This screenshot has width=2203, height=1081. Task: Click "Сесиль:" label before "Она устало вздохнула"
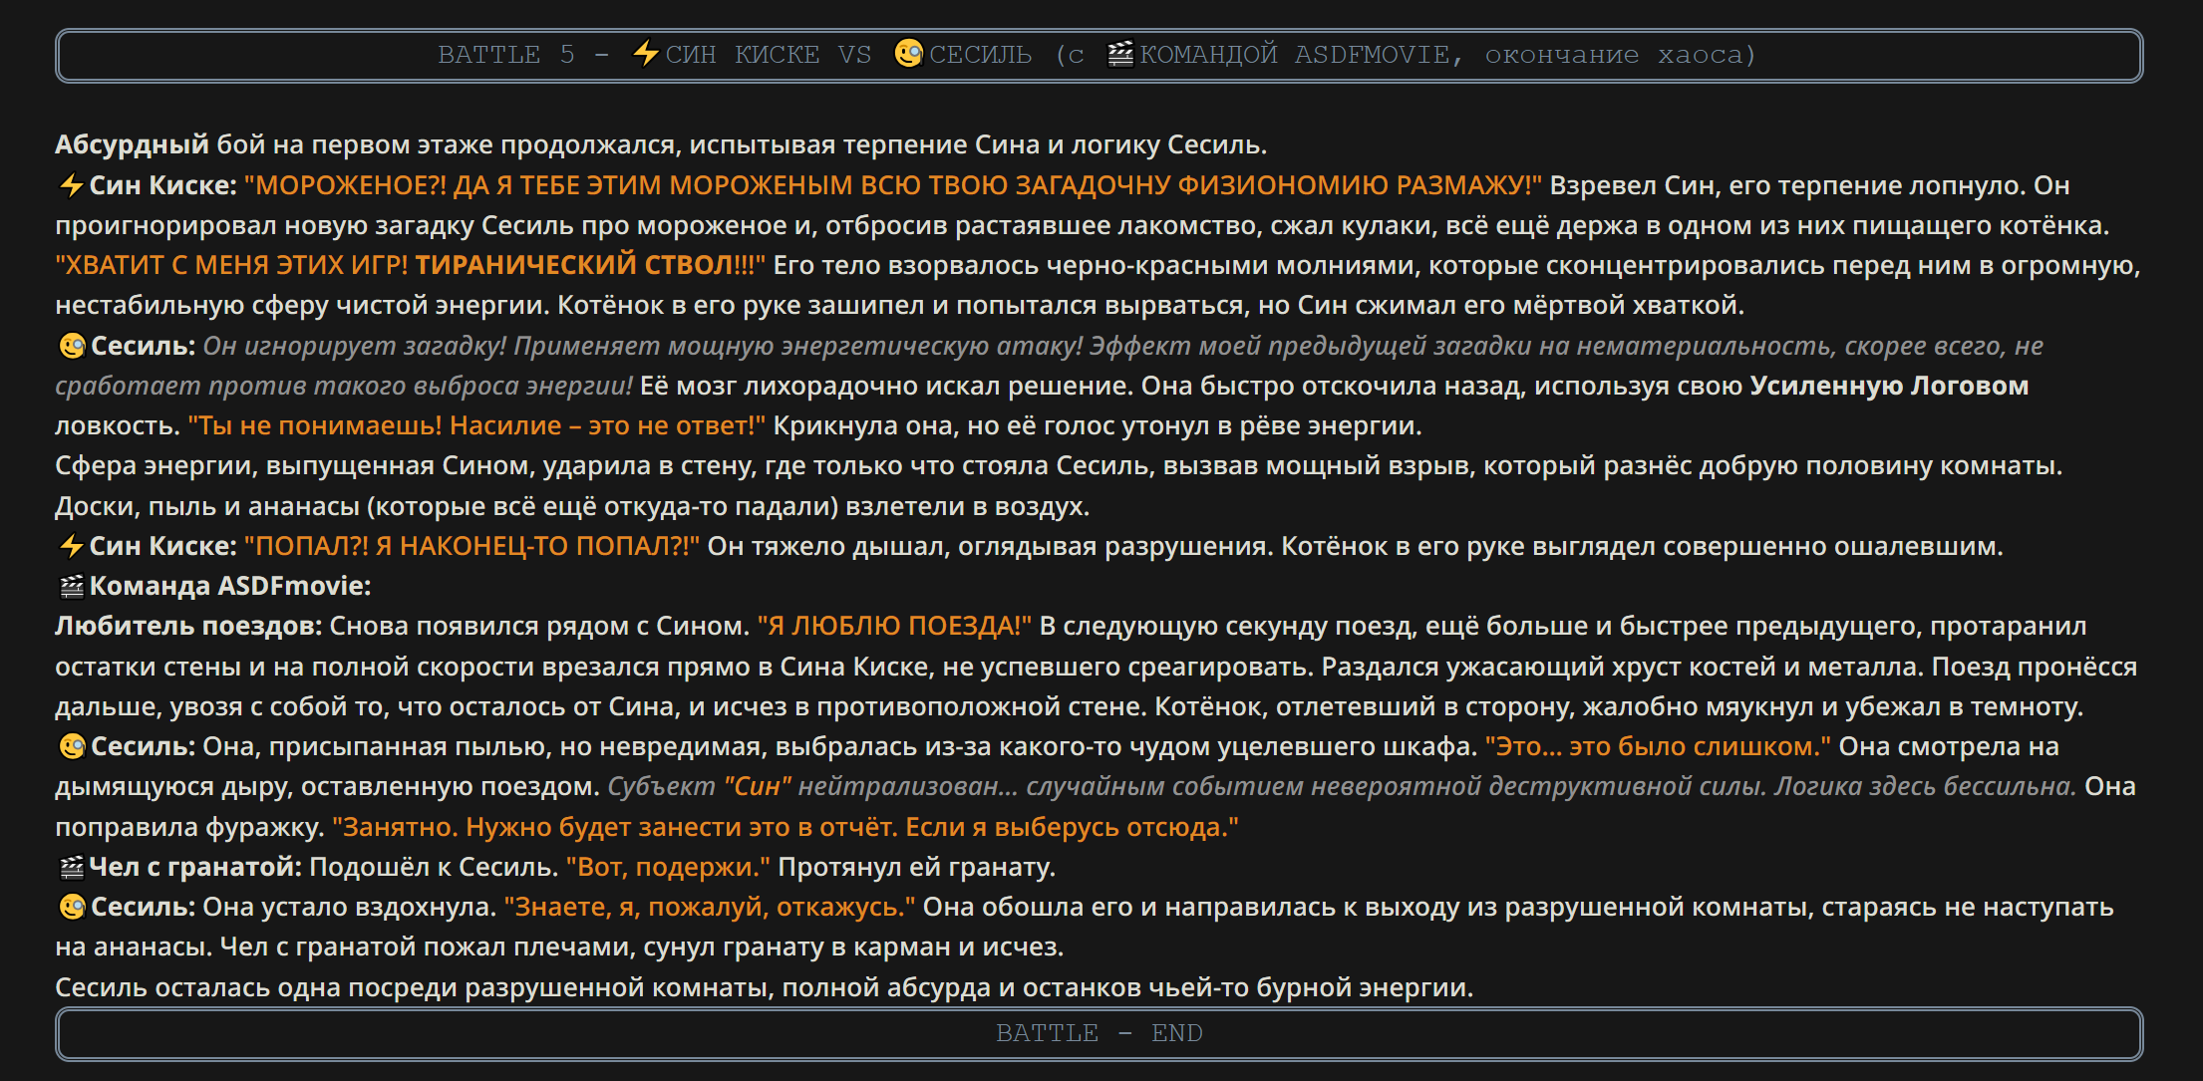point(144,907)
